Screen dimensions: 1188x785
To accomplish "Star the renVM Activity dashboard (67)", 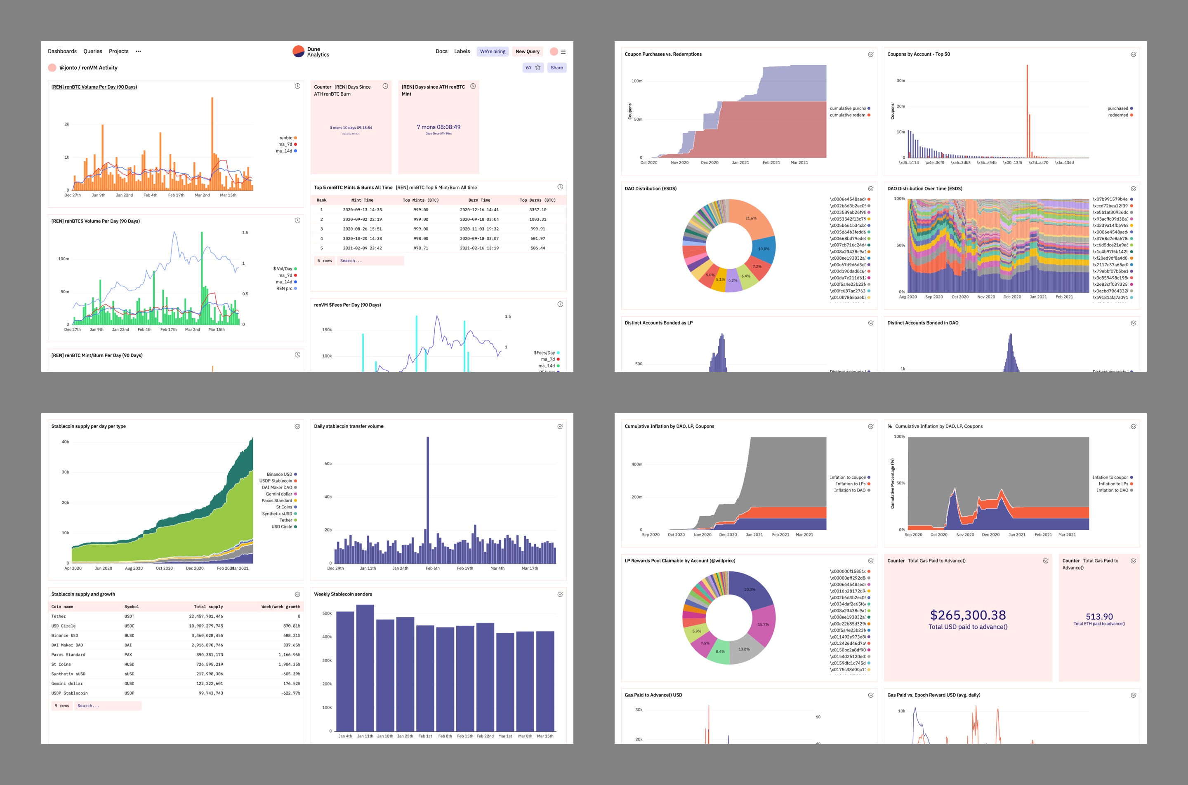I will (x=533, y=68).
